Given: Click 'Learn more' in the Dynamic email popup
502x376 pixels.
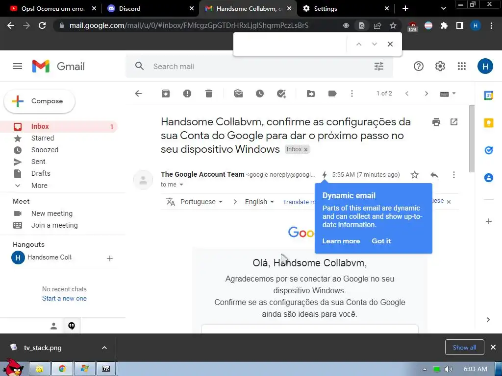Looking at the screenshot, I should [x=341, y=241].
